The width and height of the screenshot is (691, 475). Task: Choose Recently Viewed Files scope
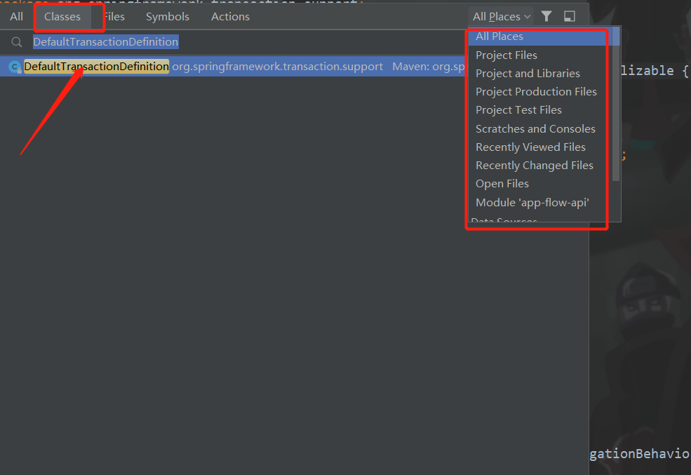point(530,147)
